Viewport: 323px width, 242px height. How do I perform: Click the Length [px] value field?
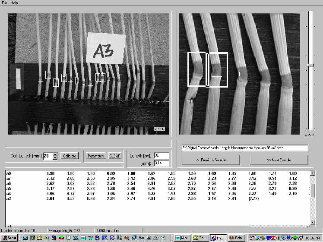(161, 155)
